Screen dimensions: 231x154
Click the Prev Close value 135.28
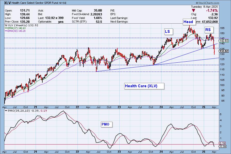[x=25, y=22]
